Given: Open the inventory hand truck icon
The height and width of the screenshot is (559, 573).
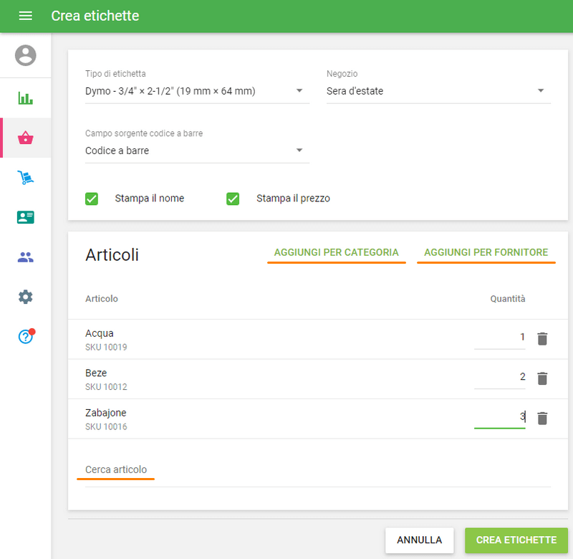Looking at the screenshot, I should (26, 178).
